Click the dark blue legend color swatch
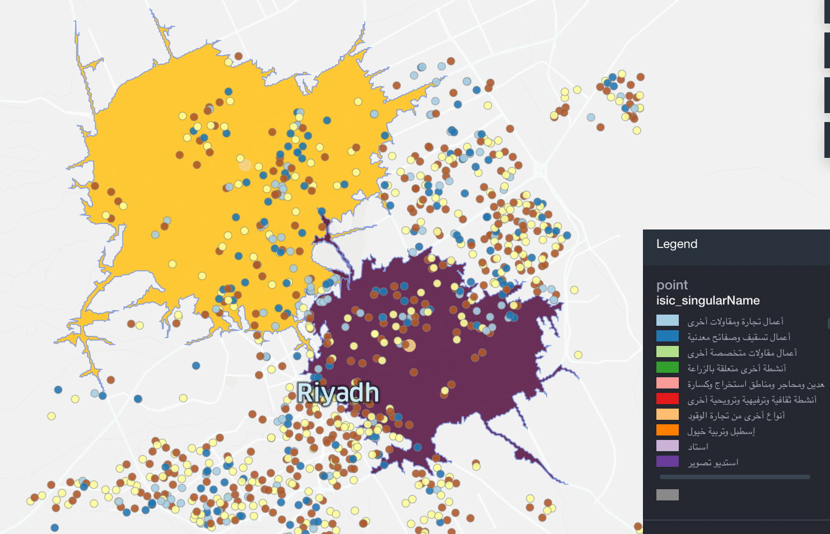Viewport: 830px width, 534px height. click(668, 336)
